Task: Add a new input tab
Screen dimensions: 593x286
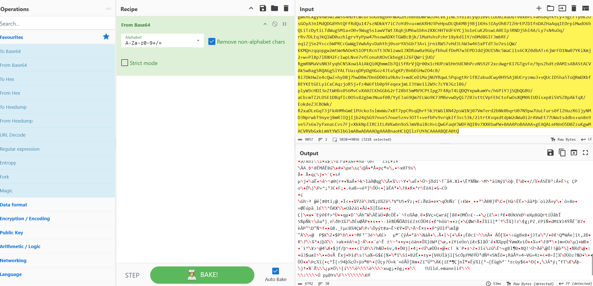Action: point(539,8)
